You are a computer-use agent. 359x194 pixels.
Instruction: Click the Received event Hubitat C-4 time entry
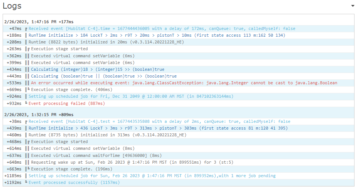(162, 28)
